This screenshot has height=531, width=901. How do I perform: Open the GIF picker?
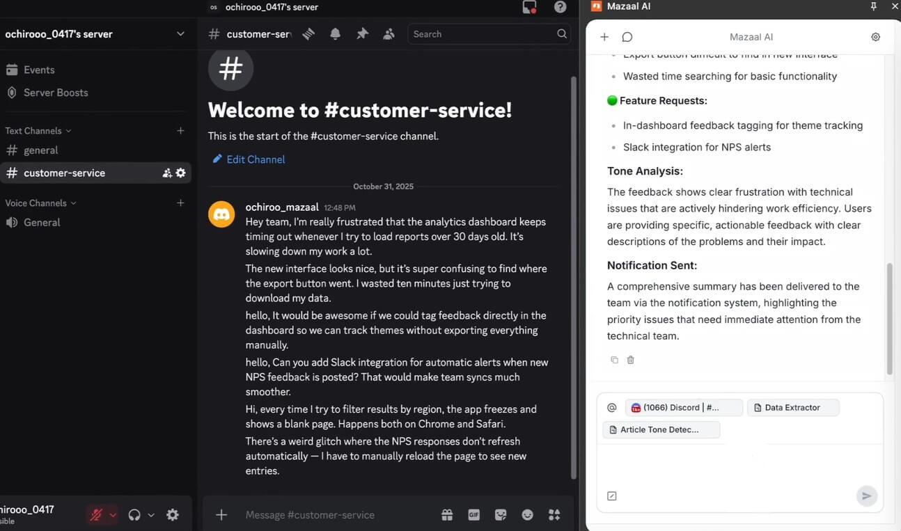[474, 515]
